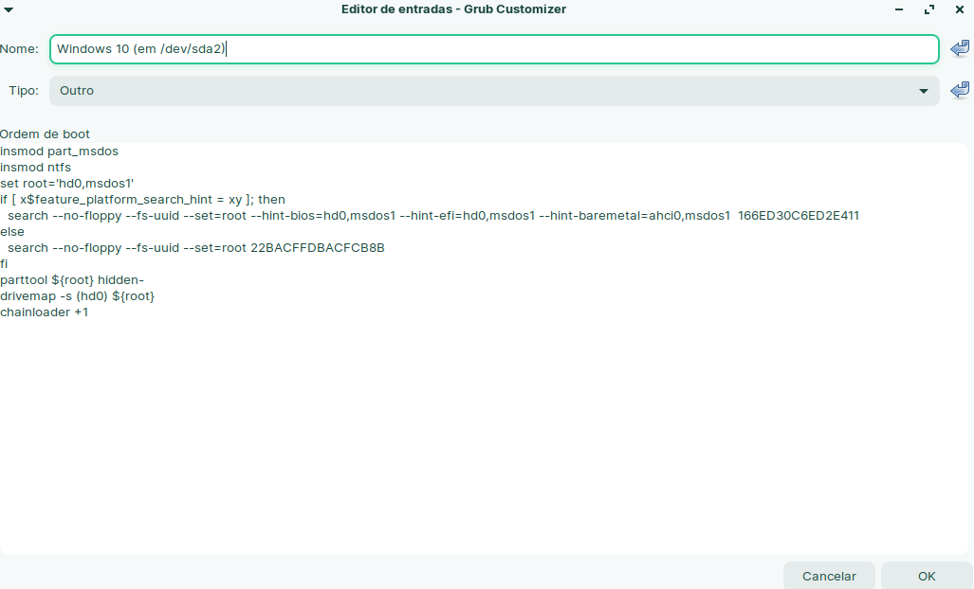Click the line 'chainloader +1'

tap(45, 312)
